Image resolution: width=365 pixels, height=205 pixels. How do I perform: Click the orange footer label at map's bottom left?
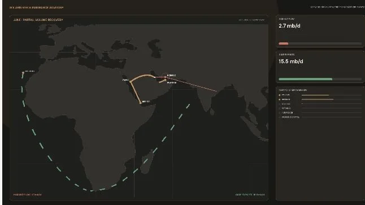(28, 194)
